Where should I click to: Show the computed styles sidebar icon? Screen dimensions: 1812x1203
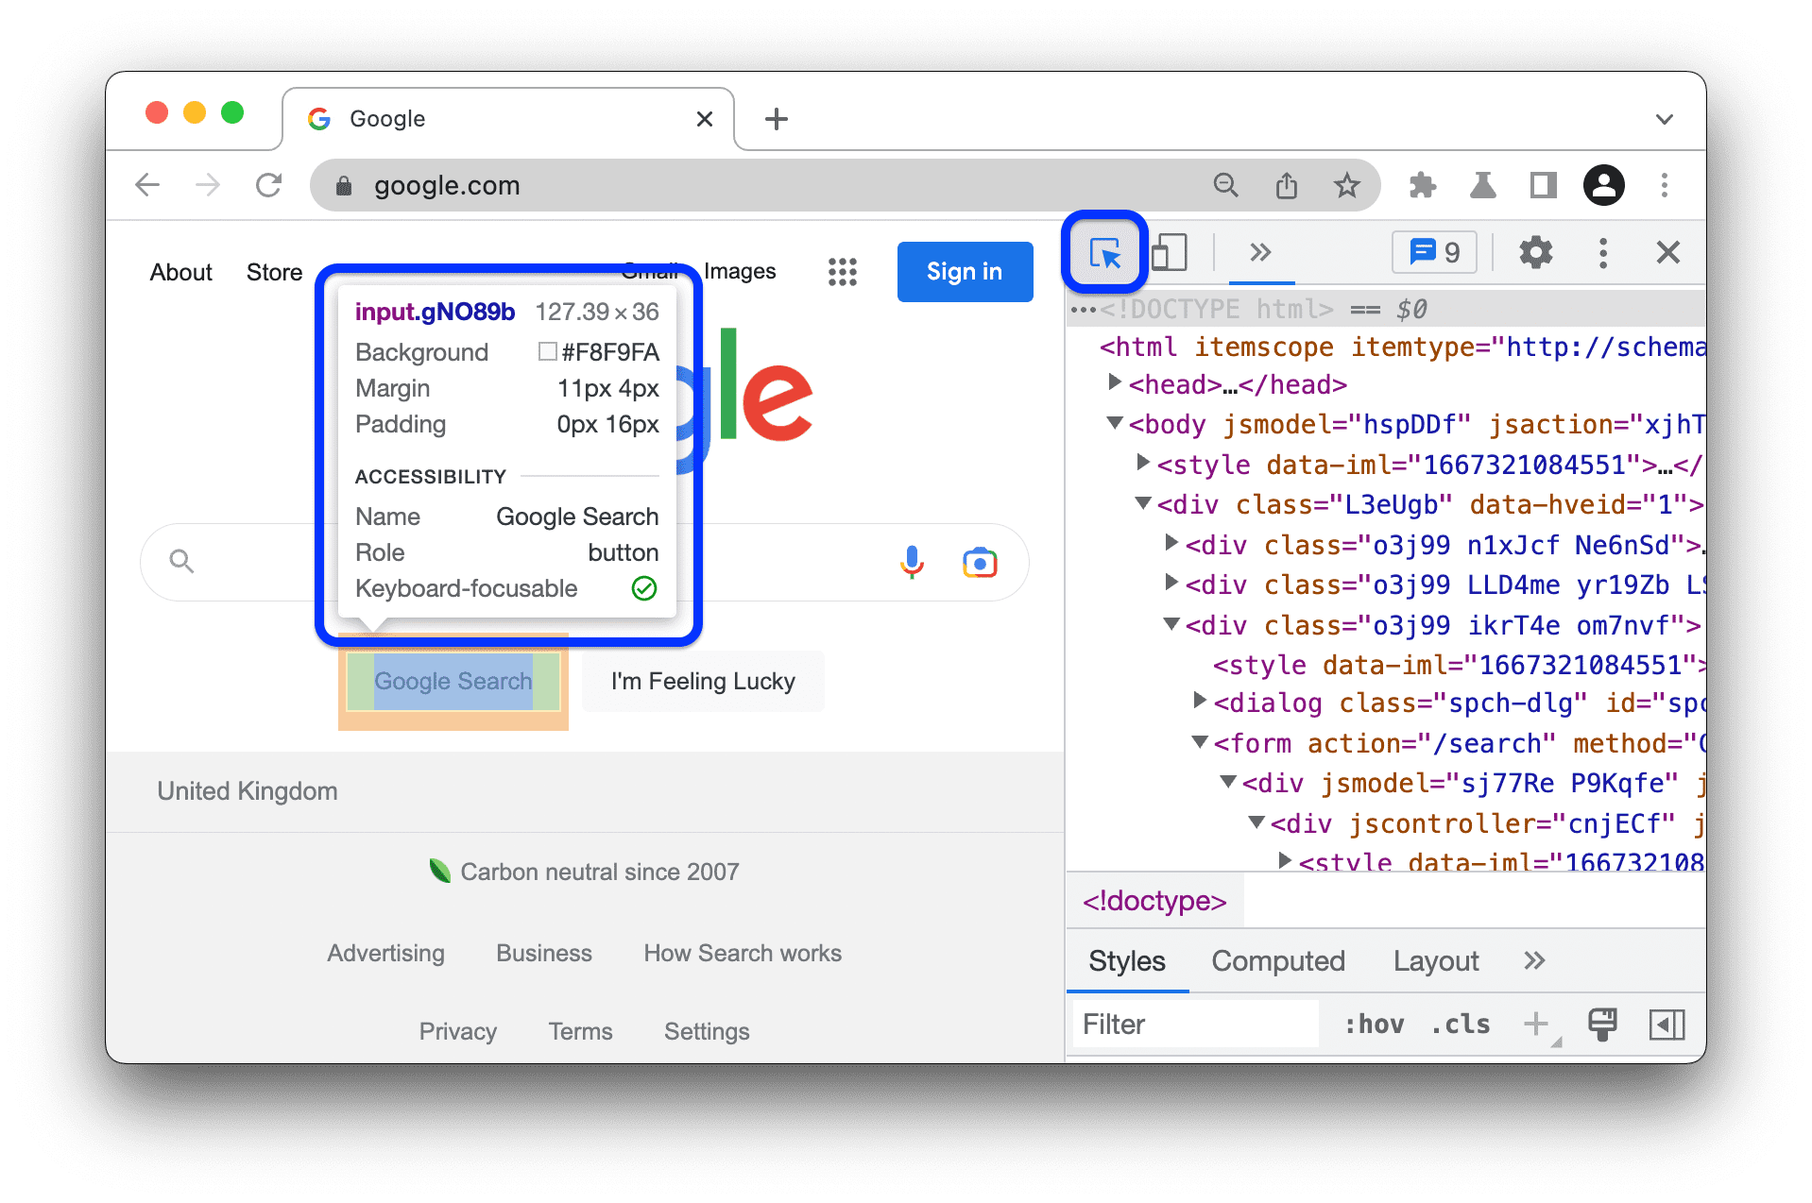[1667, 1024]
